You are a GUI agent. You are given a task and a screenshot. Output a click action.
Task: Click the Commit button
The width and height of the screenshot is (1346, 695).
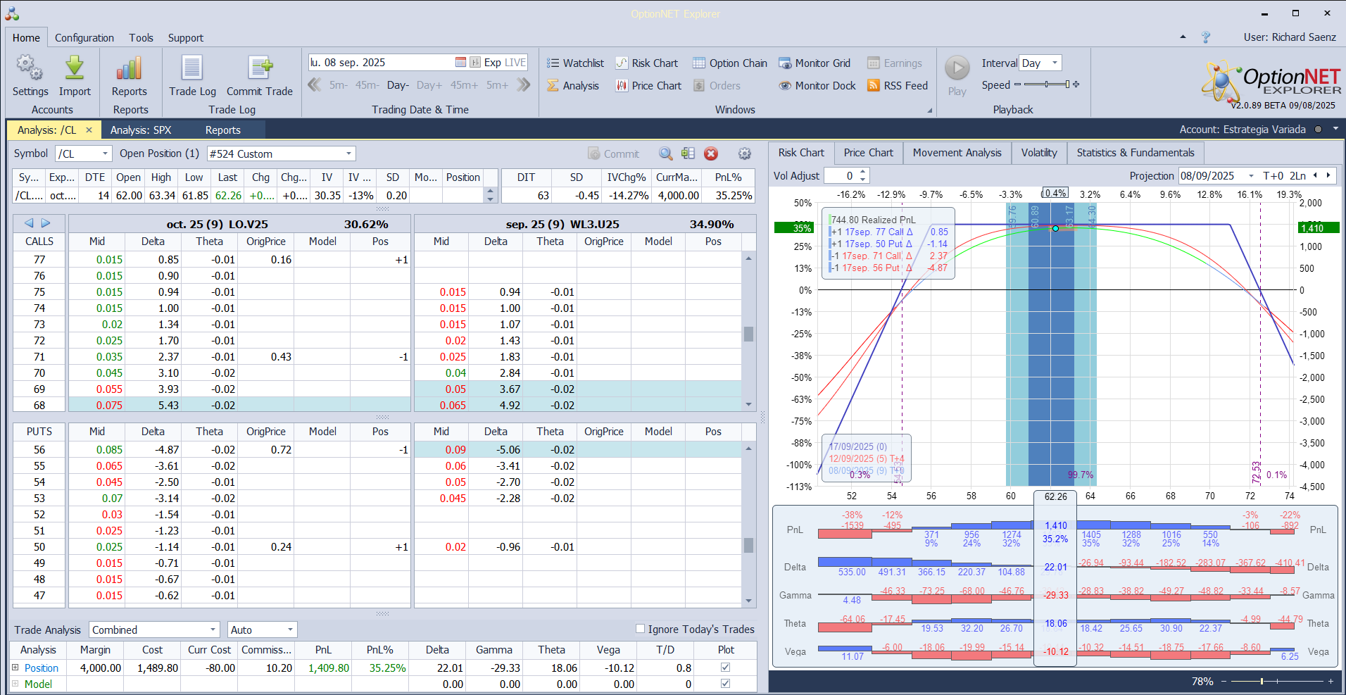614,154
